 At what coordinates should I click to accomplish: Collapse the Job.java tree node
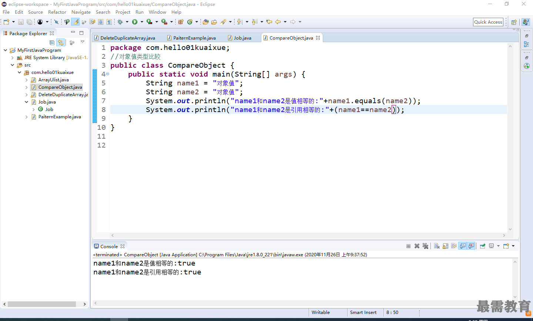(26, 102)
